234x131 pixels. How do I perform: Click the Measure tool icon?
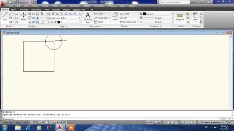coord(180,17)
